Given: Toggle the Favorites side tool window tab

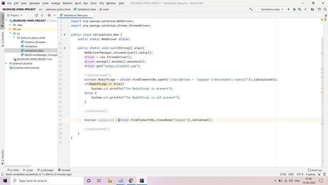Looking at the screenshot, I should (2, 157).
